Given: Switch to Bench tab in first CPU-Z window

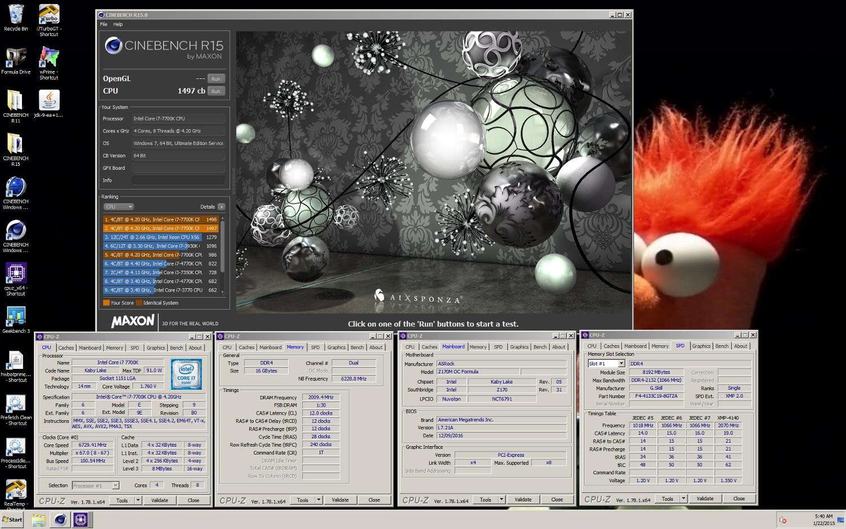Looking at the screenshot, I should point(177,348).
